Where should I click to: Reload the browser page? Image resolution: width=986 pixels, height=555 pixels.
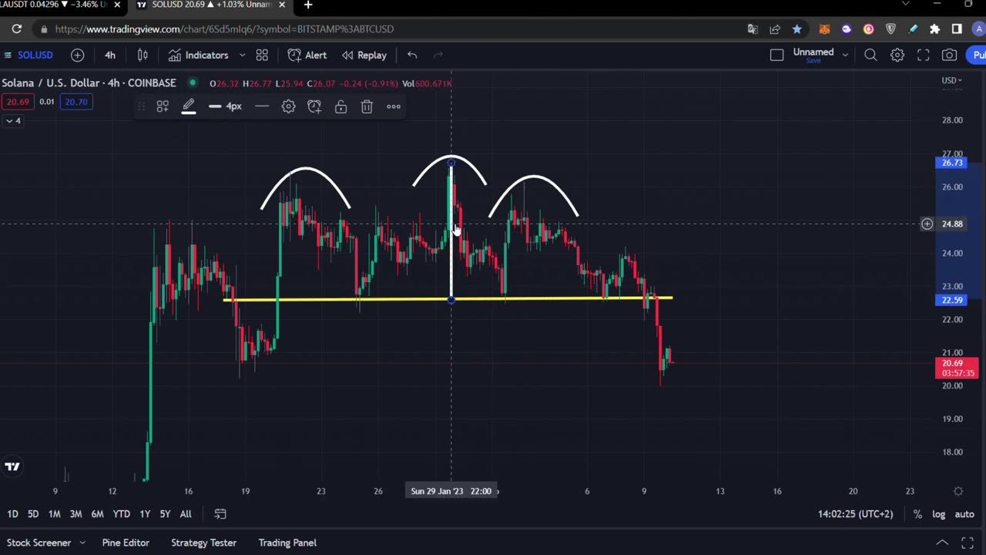click(x=16, y=29)
